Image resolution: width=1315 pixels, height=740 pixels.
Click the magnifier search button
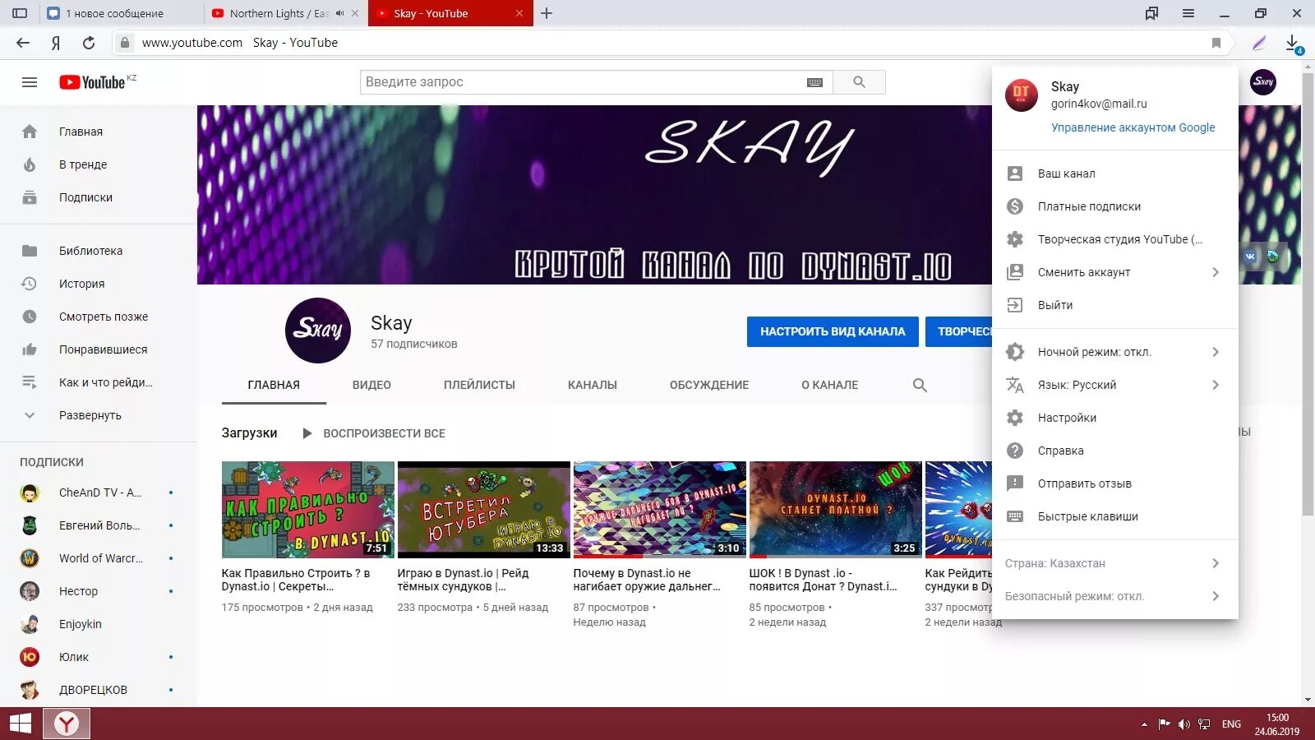[x=859, y=82]
